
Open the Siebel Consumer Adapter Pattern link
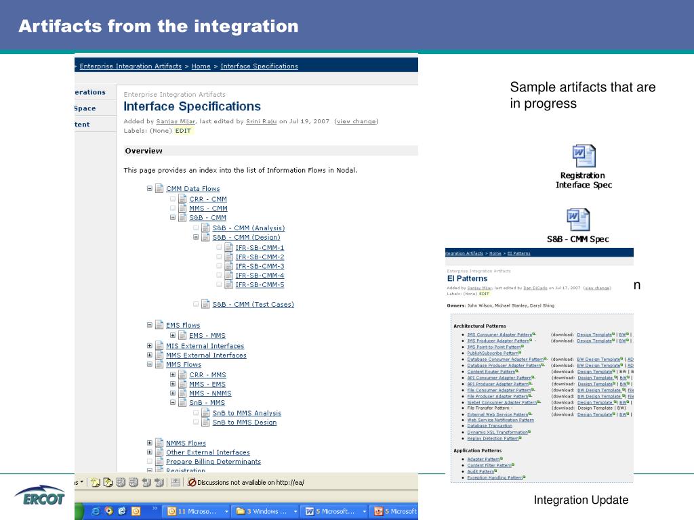click(502, 403)
